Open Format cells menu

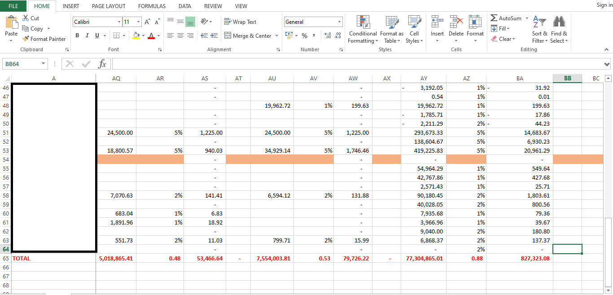coord(475,29)
